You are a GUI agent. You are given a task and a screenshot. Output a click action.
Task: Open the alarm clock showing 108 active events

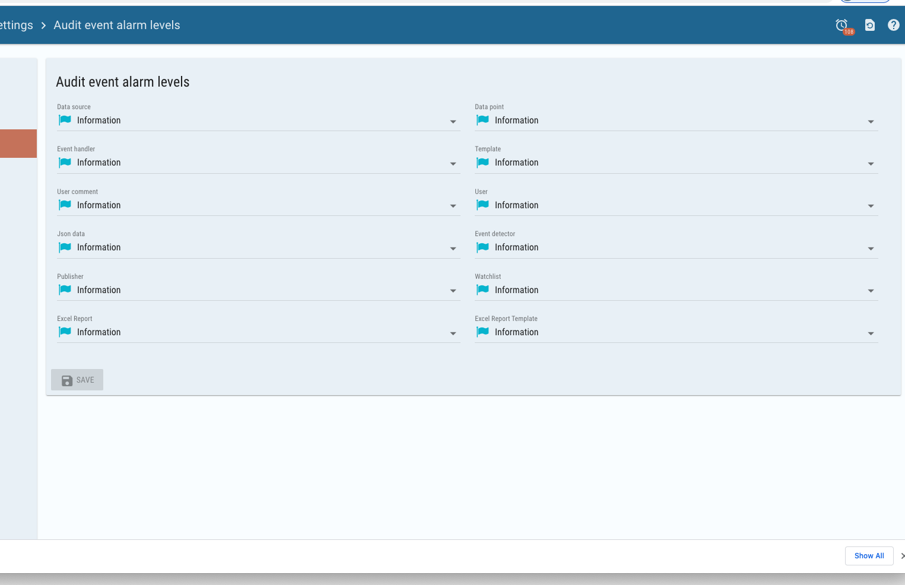point(842,25)
